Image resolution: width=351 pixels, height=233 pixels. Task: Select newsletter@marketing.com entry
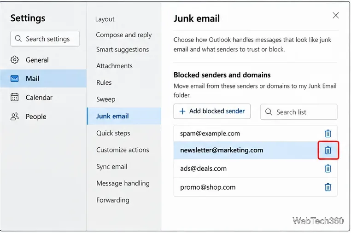point(255,150)
